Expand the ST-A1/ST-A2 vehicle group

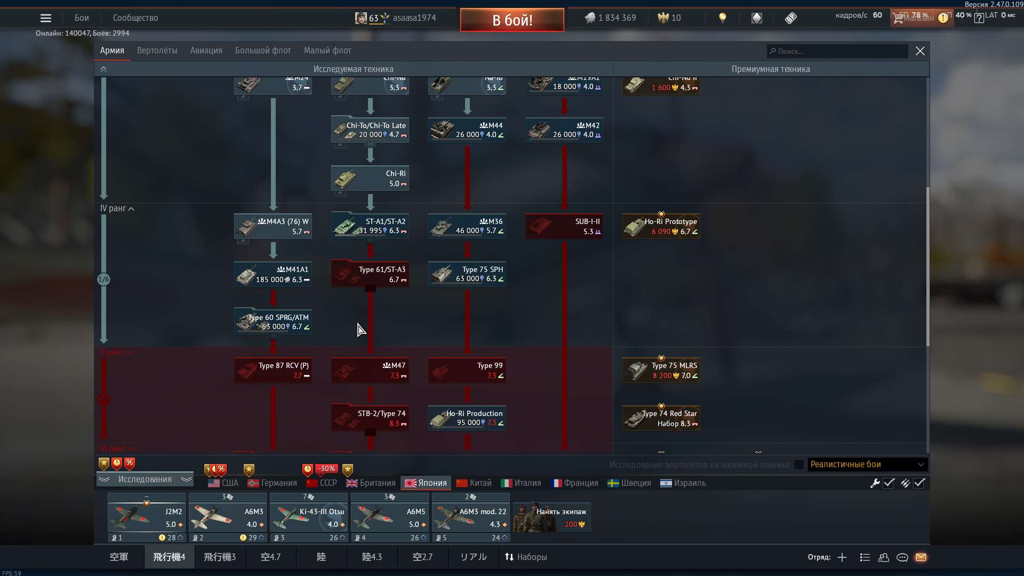(x=371, y=241)
